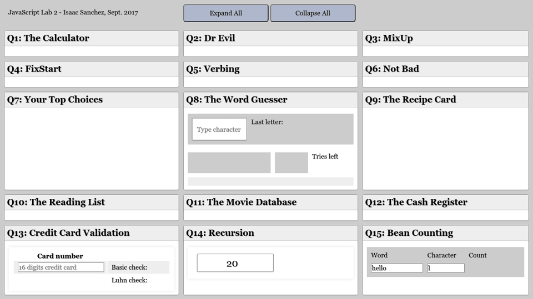Collapse the Q13: Credit Card Validation header
Viewport: 533px width, 299px height.
(92, 233)
